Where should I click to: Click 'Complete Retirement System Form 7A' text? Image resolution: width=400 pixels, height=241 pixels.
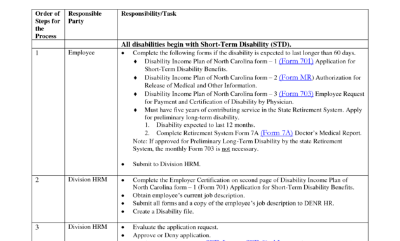(207, 133)
